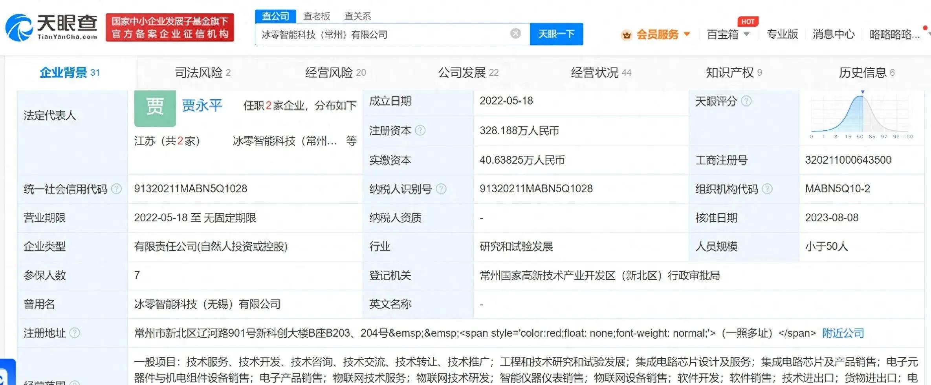Screen dimensions: 931x385
Task: Click the former name 冰零智能科技（无锡）有限公司
Action: pyautogui.click(x=207, y=304)
